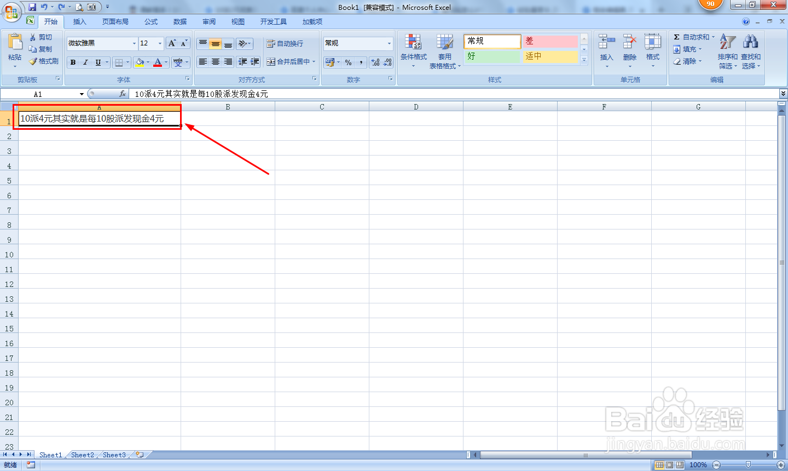Align cell text to the right
This screenshot has width=788, height=471.
[228, 62]
